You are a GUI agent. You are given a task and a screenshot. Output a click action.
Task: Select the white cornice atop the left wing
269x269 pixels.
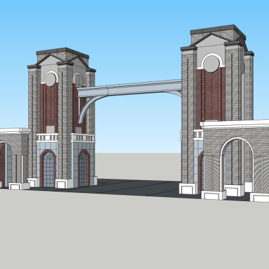point(15,130)
